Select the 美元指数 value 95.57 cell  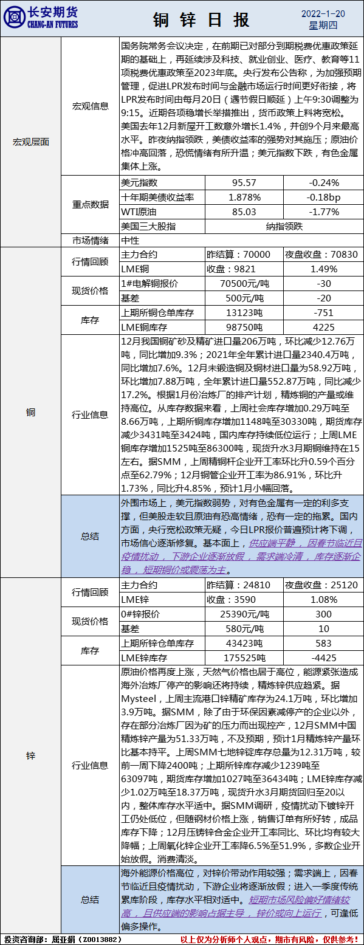[x=244, y=182]
